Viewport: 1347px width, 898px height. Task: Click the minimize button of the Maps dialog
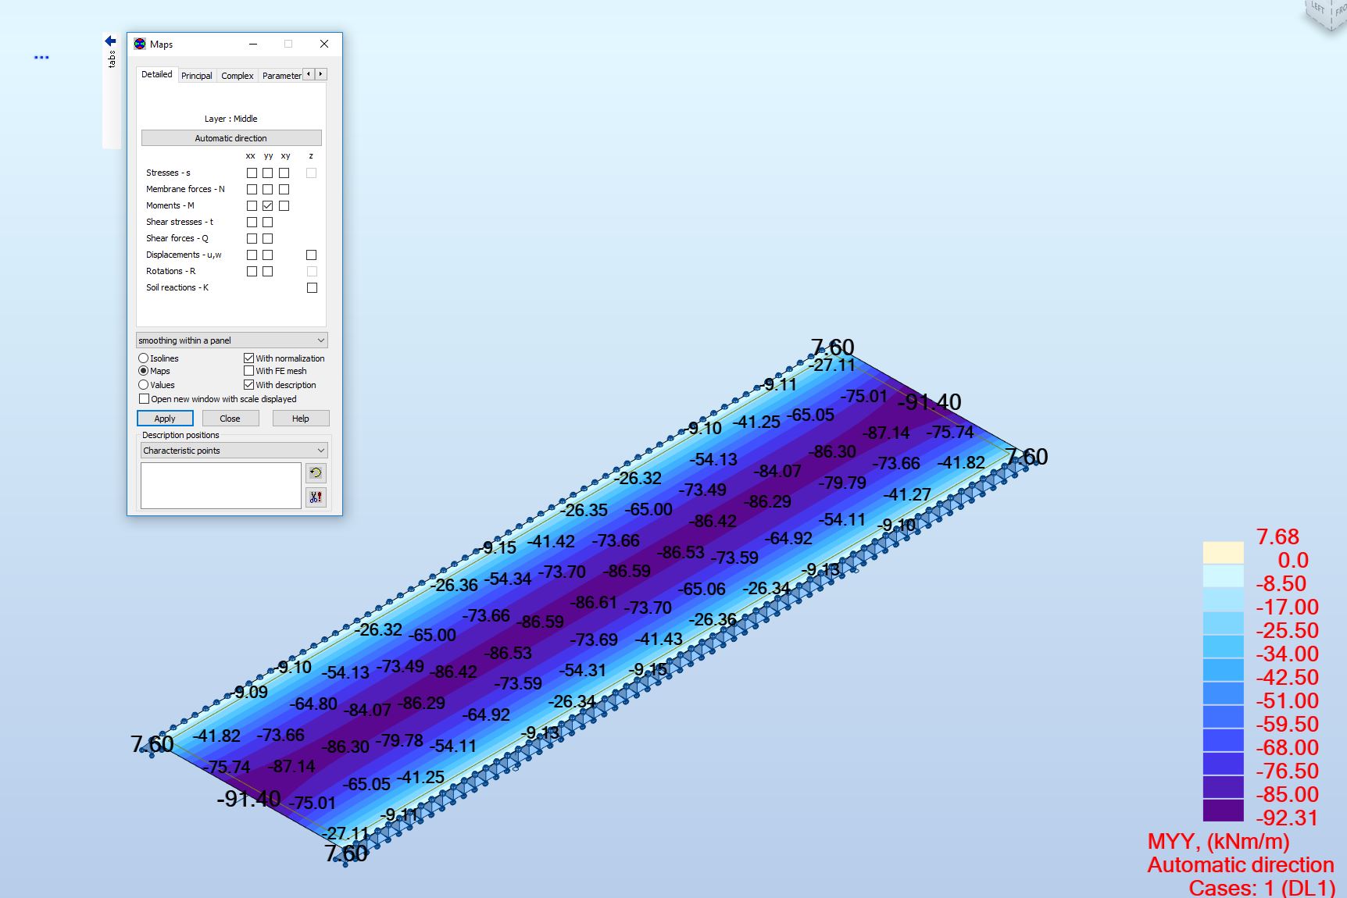coord(252,45)
